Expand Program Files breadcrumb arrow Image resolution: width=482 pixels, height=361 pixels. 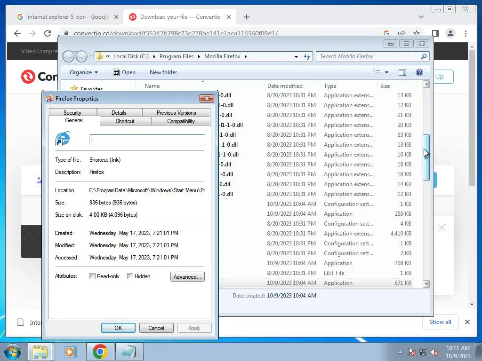pyautogui.click(x=199, y=56)
